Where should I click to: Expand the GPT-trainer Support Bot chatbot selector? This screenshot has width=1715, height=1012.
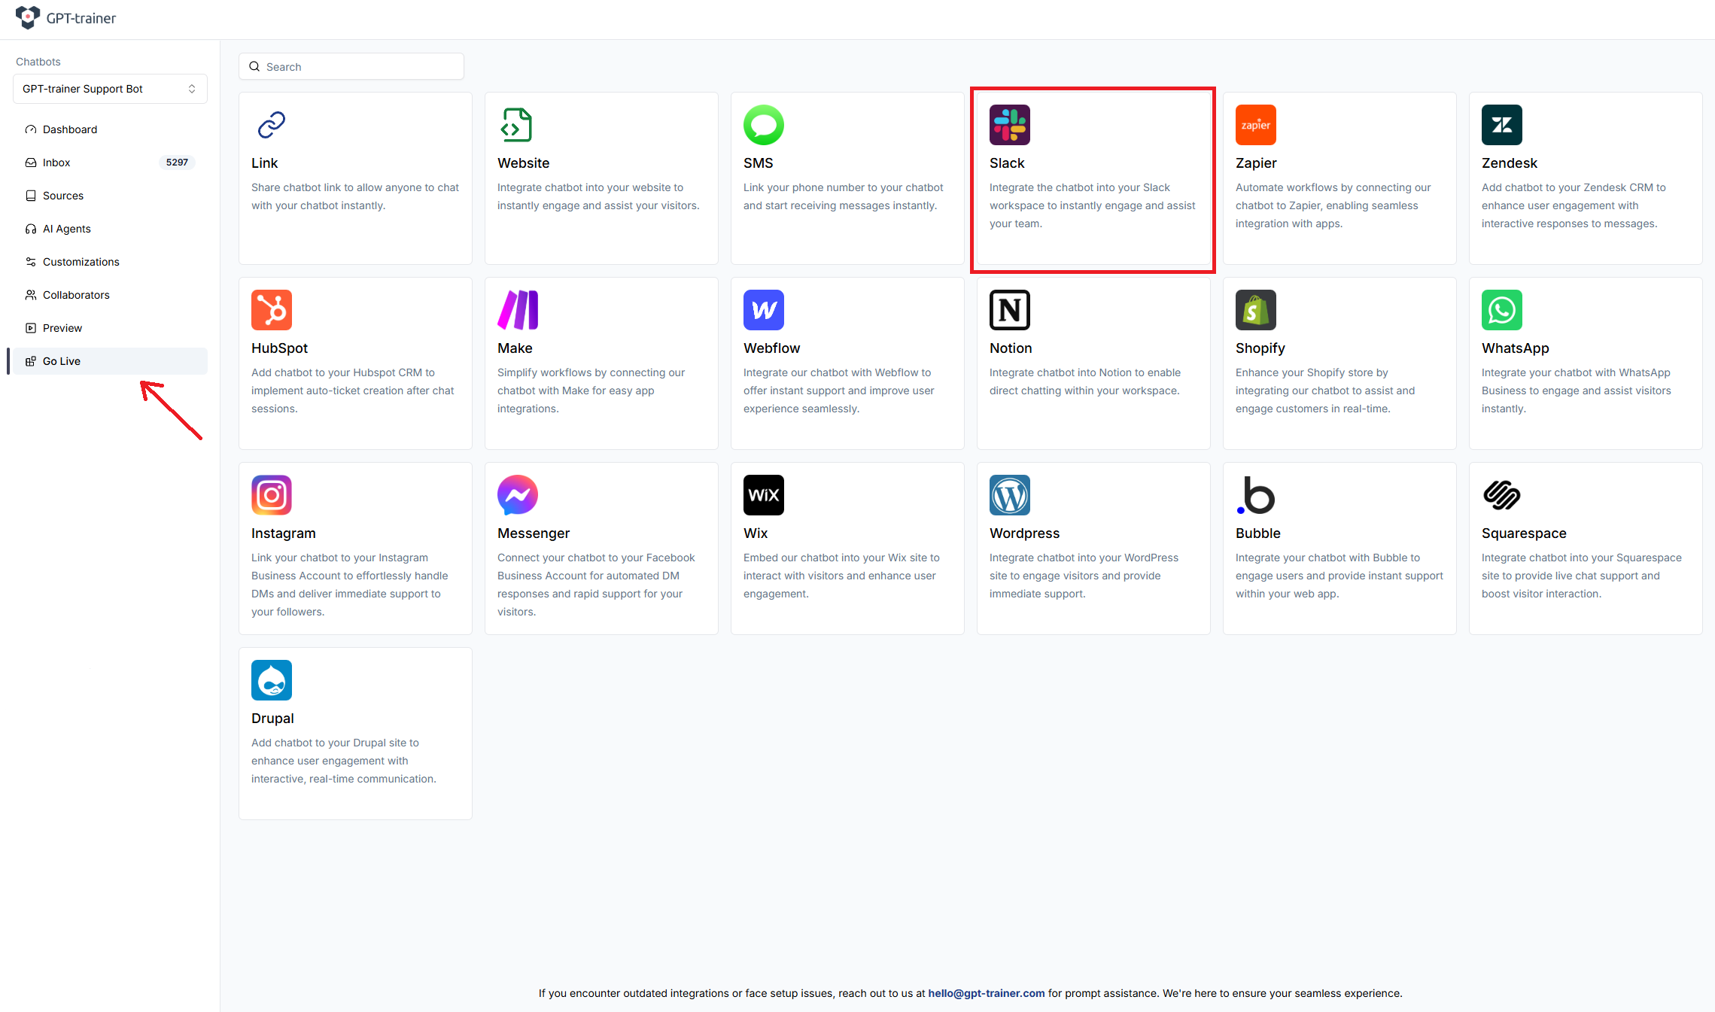point(110,89)
